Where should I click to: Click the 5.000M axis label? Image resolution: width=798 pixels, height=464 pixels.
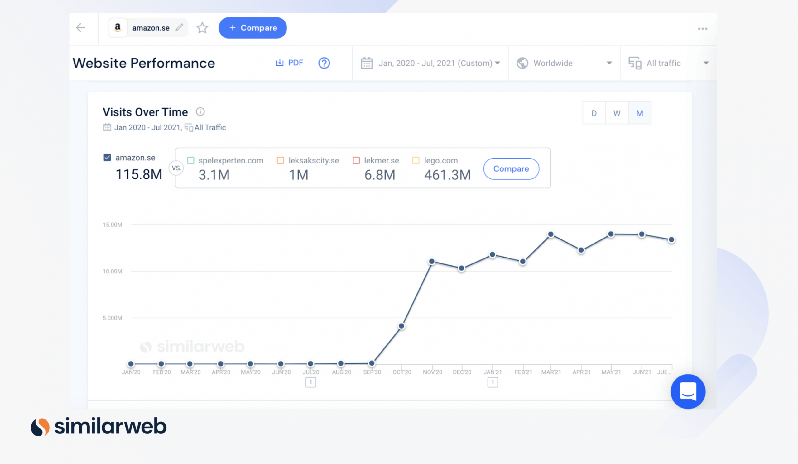tap(113, 318)
